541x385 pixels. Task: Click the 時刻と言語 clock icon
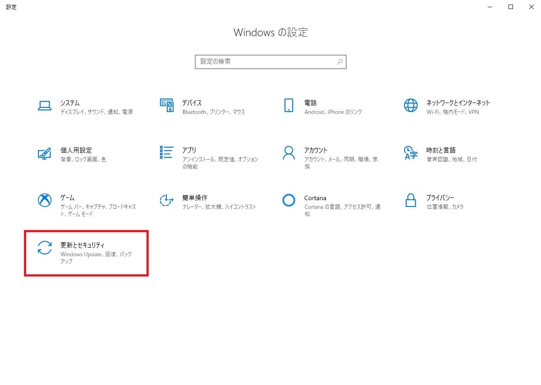[x=410, y=154]
